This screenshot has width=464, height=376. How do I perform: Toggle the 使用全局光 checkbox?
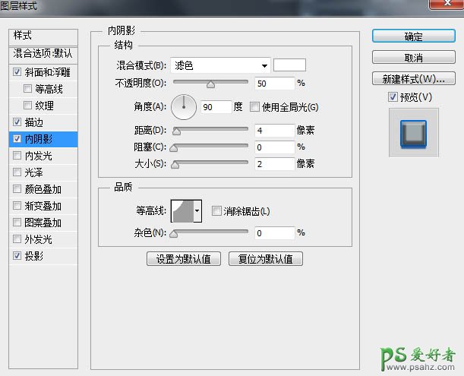[254, 107]
